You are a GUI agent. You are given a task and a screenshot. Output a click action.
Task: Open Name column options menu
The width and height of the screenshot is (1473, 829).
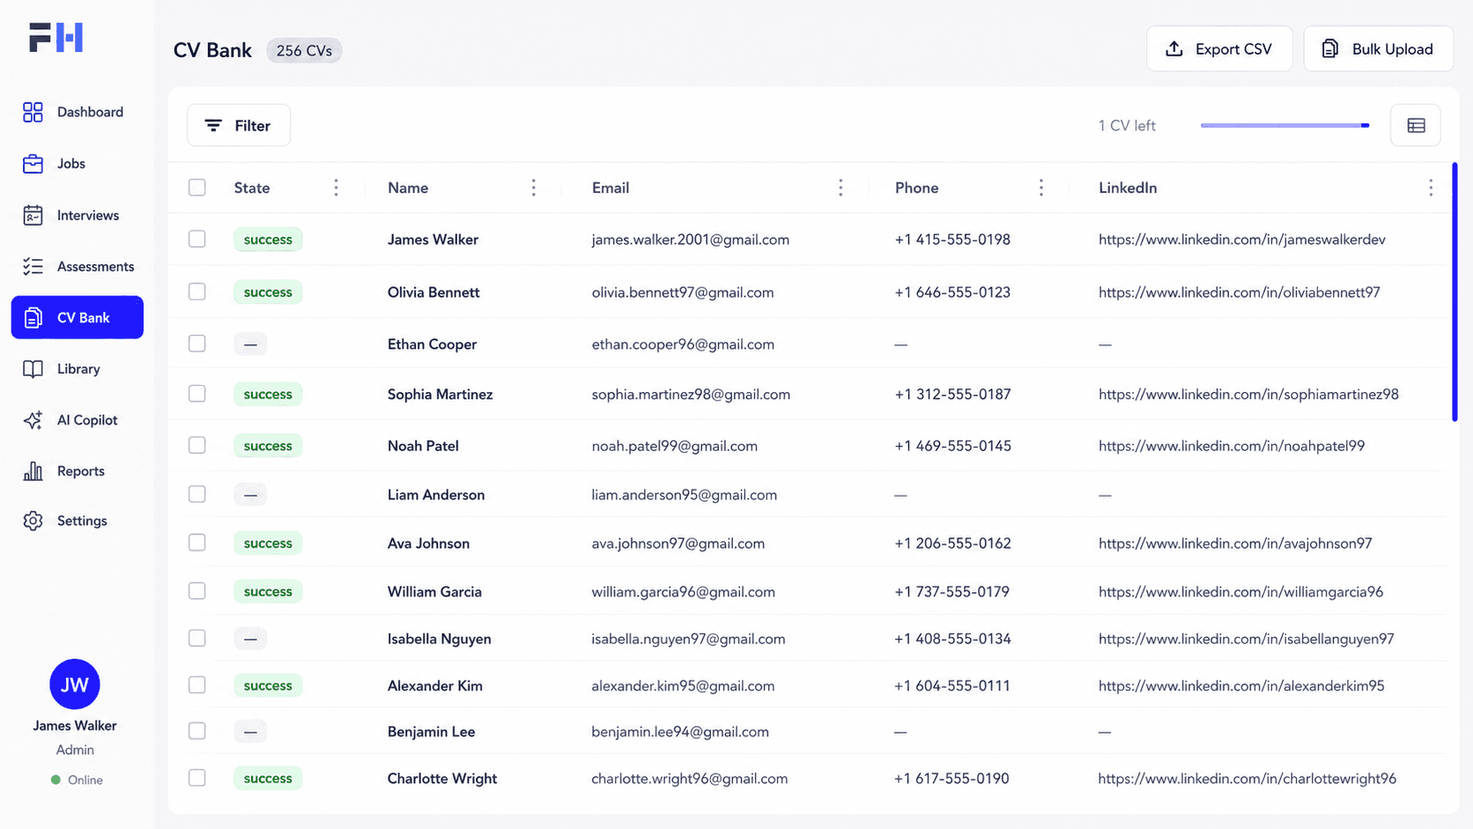point(533,188)
